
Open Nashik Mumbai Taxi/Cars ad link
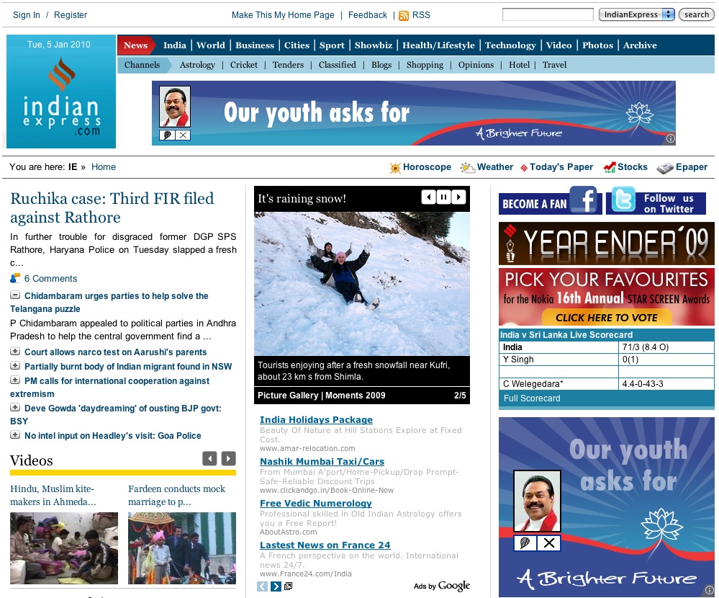[x=322, y=462]
